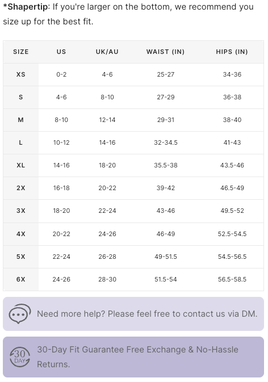The width and height of the screenshot is (268, 382).
Task: Click the contact us via DM banner
Action: (133, 314)
